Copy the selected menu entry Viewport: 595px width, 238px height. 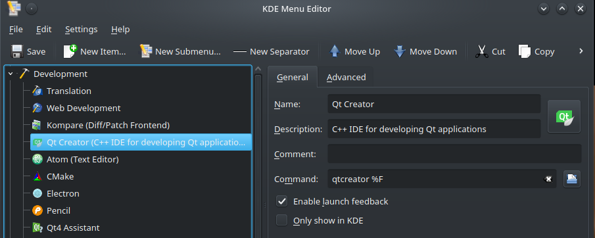click(x=536, y=52)
